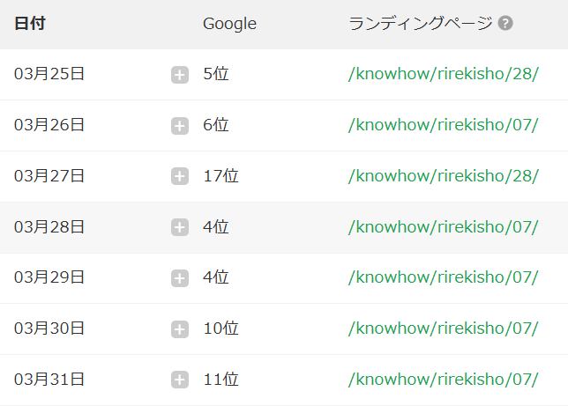This screenshot has height=406, width=568.
Task: Select the Google column header
Action: pyautogui.click(x=229, y=24)
